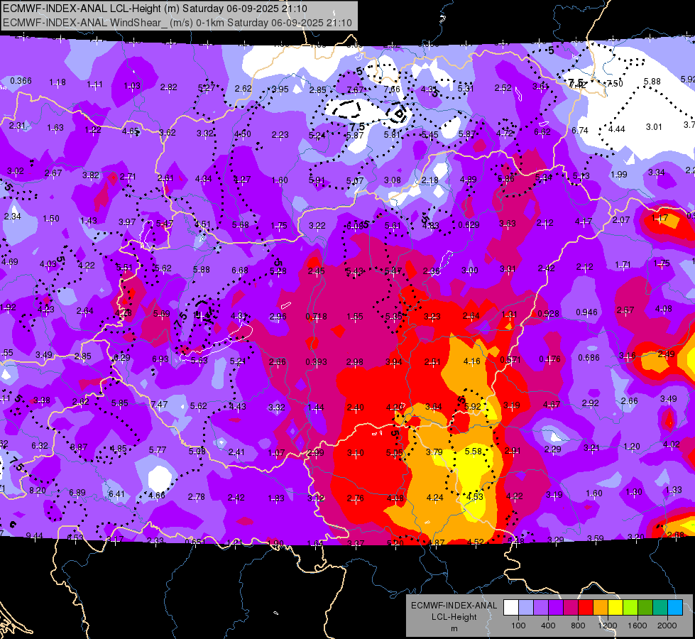Click the wind shear value '4.02'
The image size is (695, 639).
671,444
